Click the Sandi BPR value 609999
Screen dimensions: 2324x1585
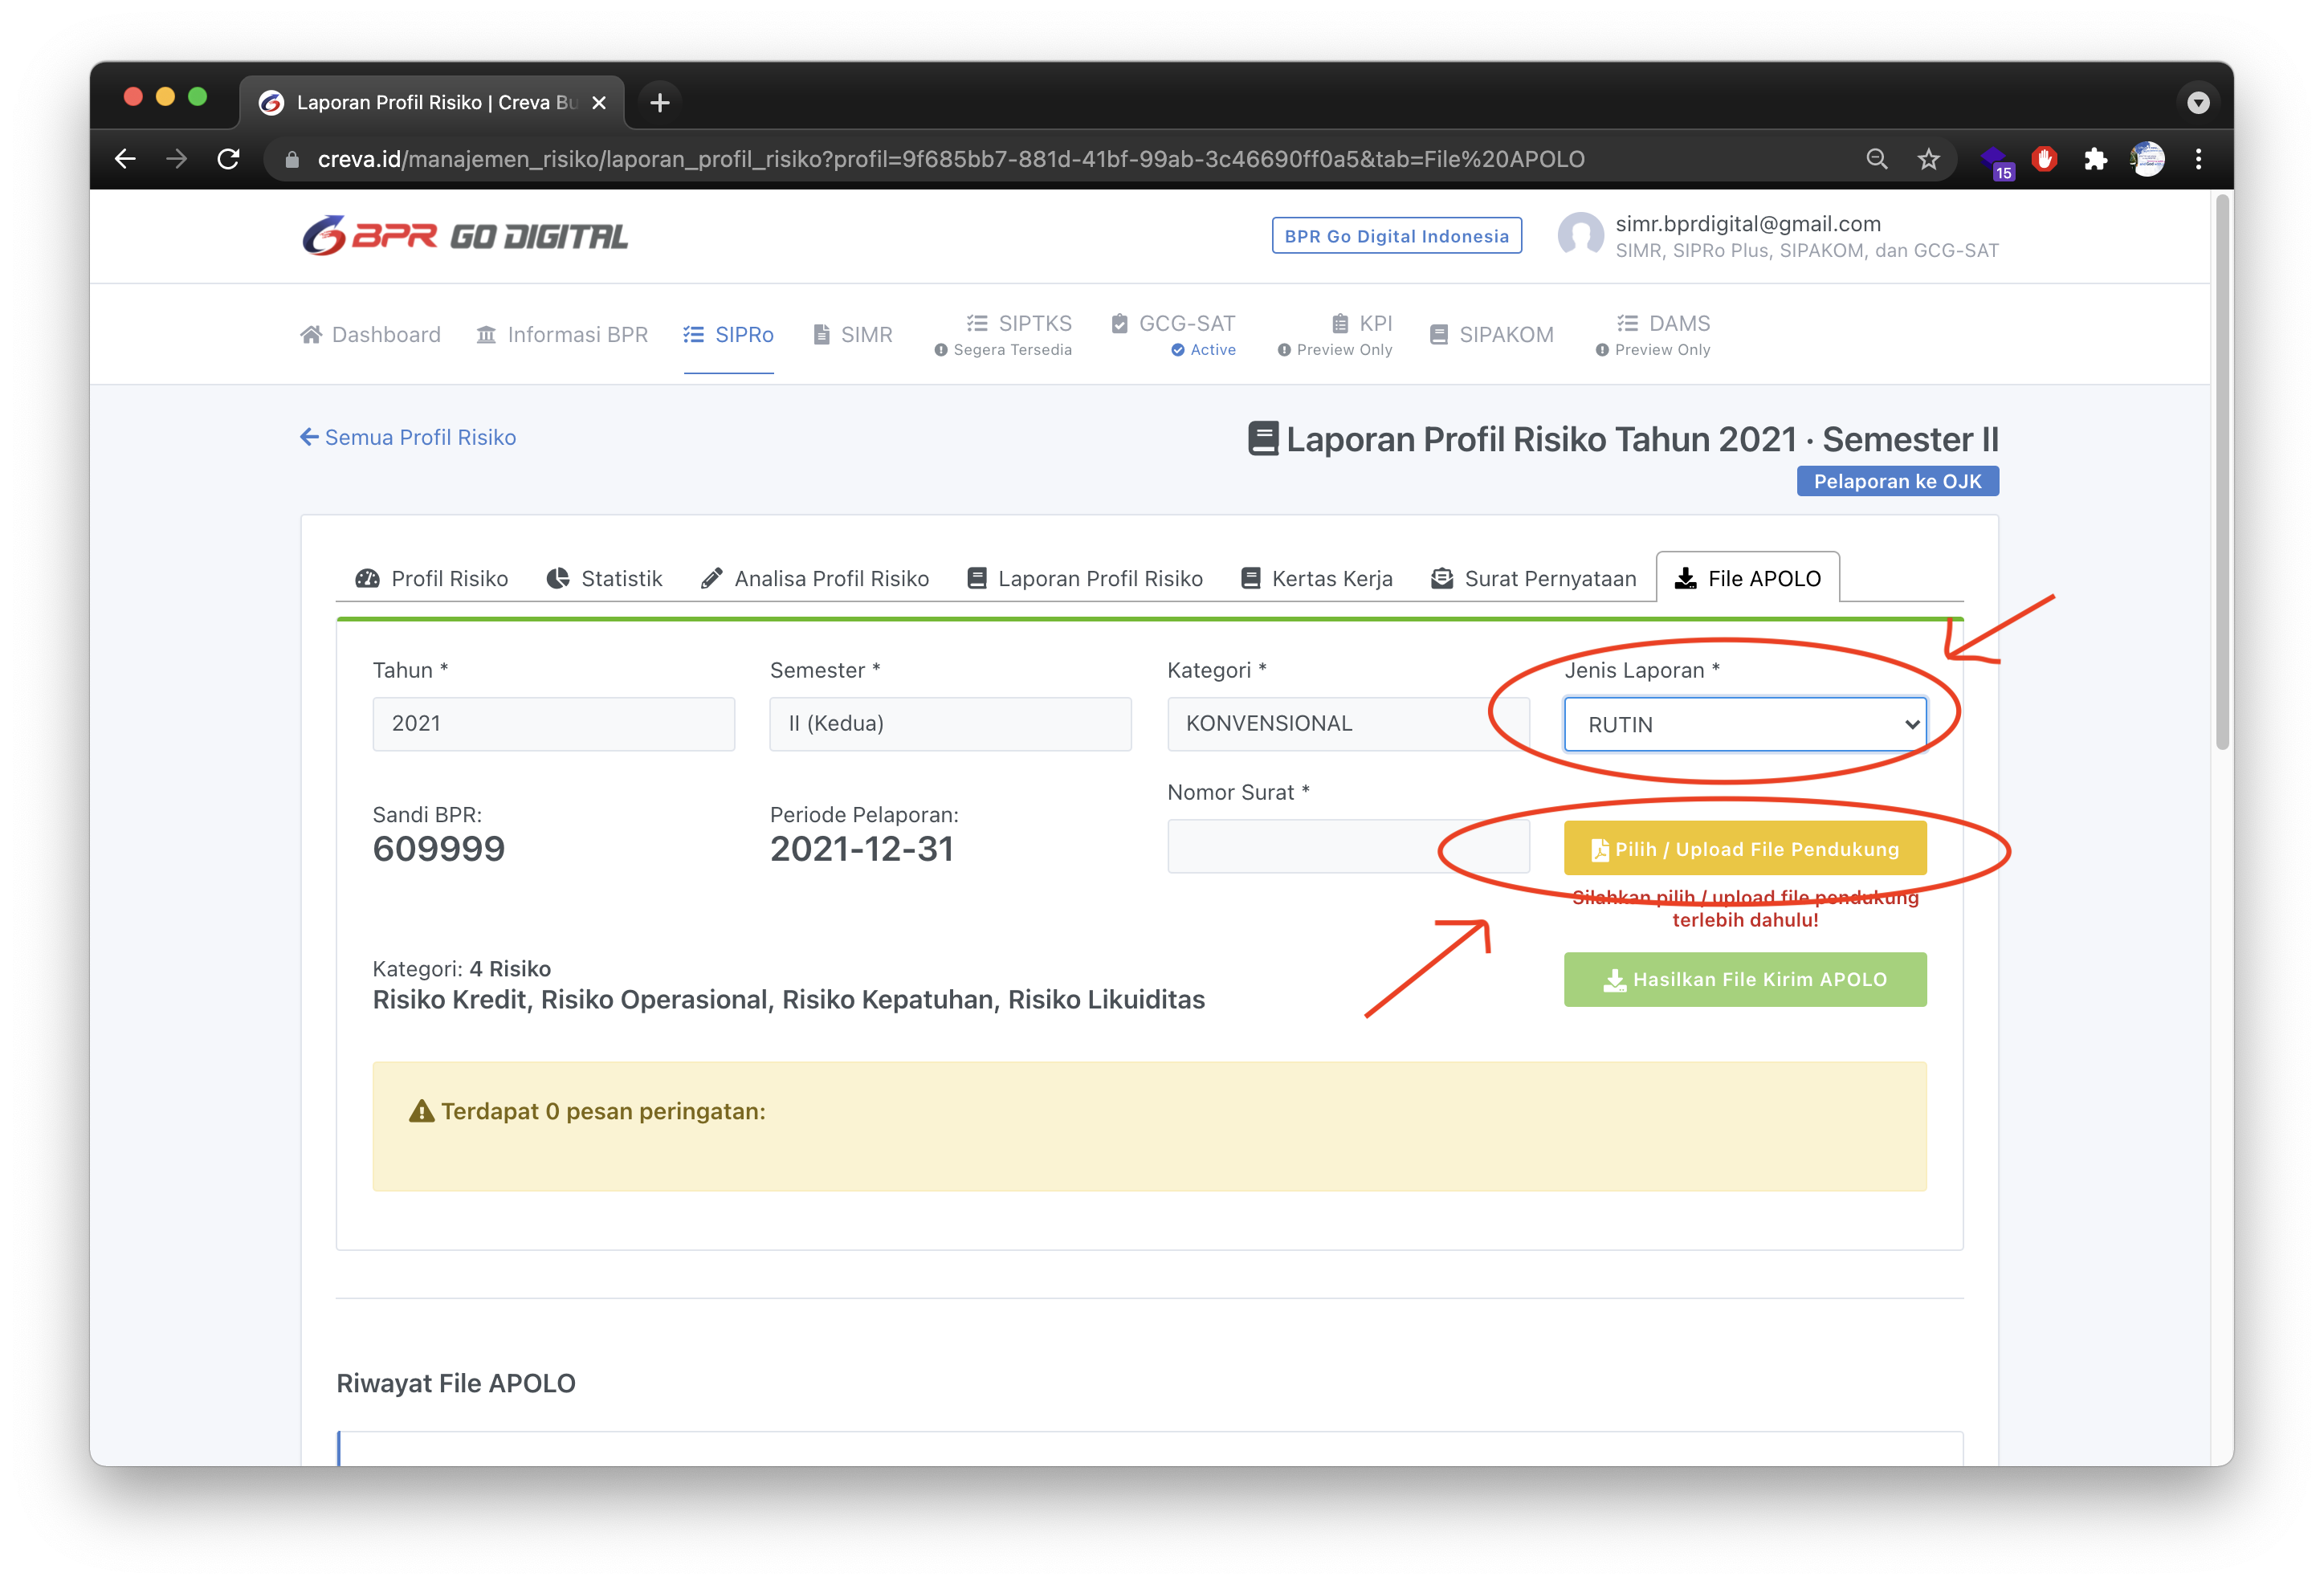[x=439, y=849]
